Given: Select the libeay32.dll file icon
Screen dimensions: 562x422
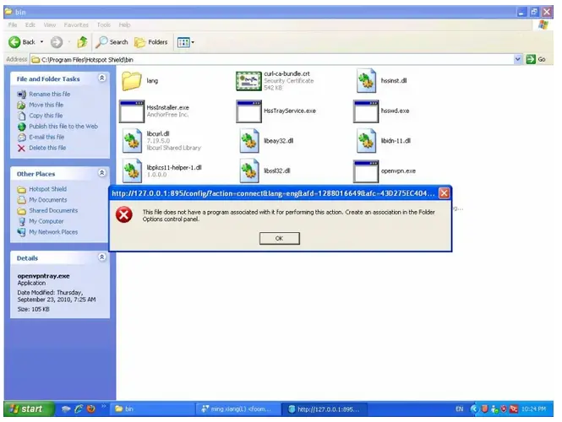Looking at the screenshot, I should click(x=248, y=140).
